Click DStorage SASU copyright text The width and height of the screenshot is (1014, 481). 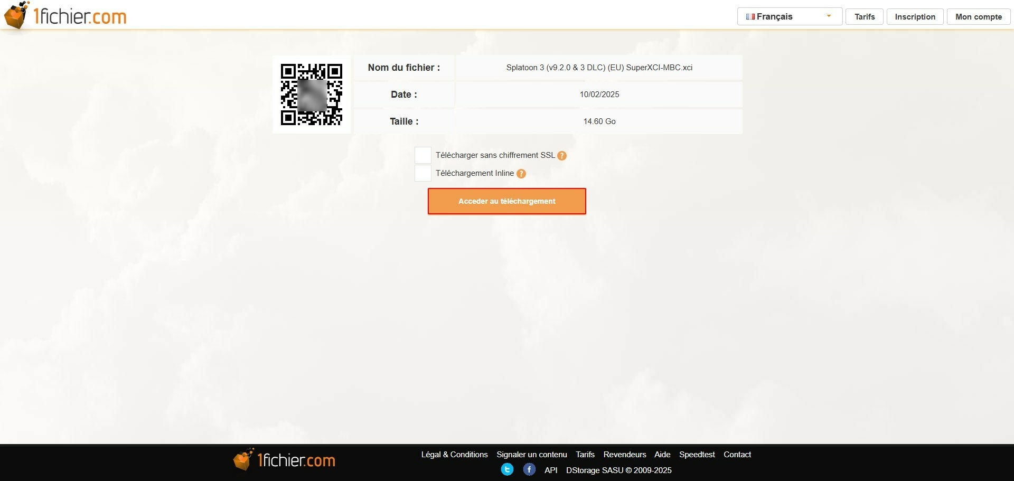(619, 470)
